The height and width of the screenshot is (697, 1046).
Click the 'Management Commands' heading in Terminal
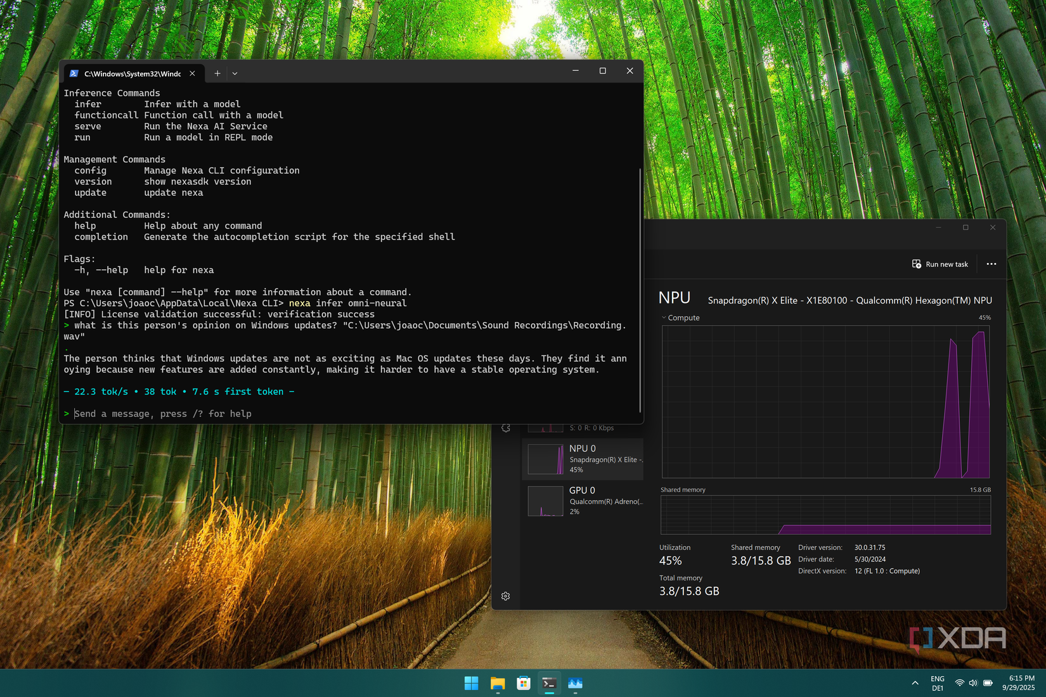(114, 160)
